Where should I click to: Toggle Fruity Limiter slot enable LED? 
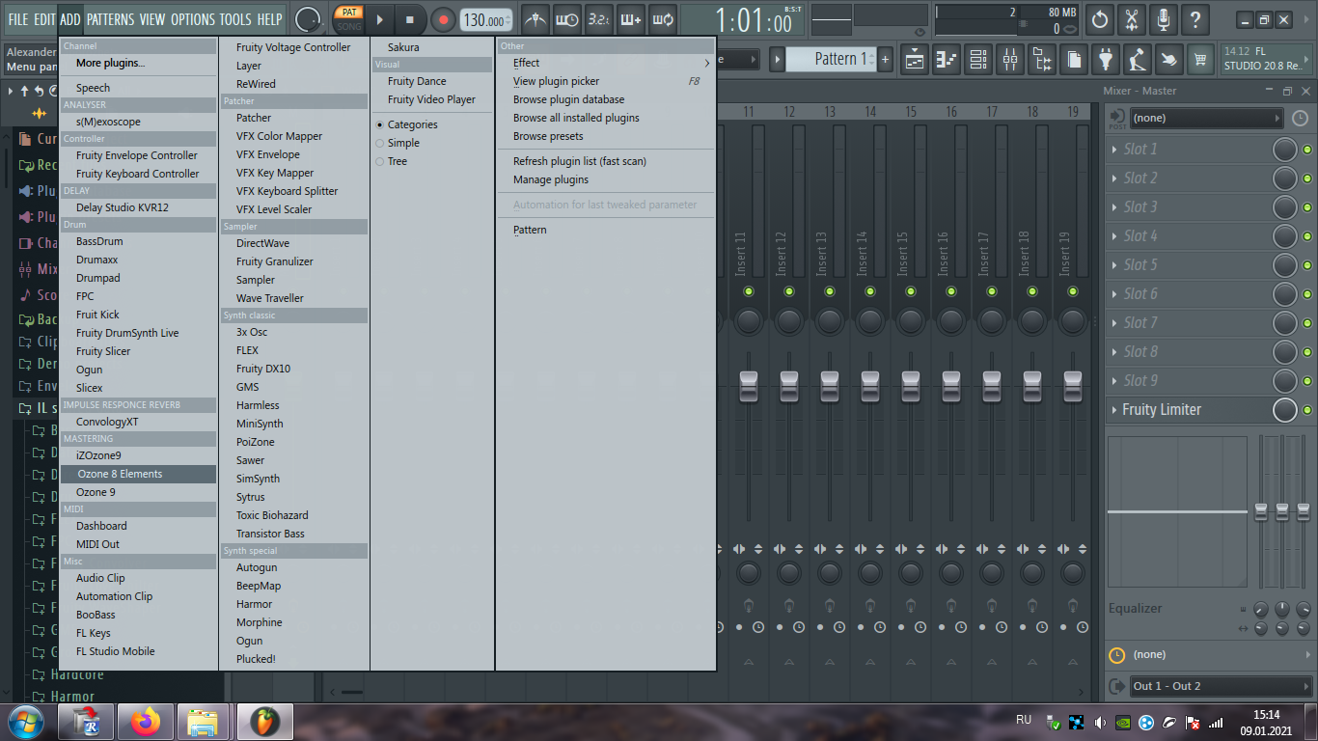[1307, 410]
